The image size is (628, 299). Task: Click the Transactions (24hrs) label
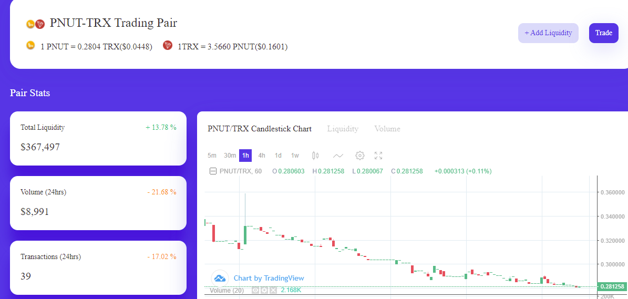point(50,256)
